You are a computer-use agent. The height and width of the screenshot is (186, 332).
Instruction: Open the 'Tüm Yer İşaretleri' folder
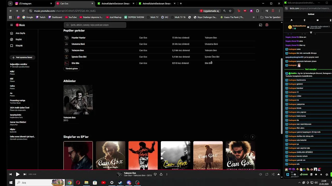click(x=271, y=17)
